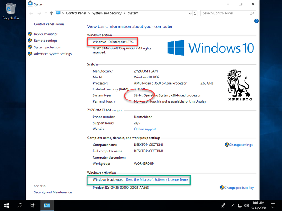
Task: Click Change product key link
Action: click(x=237, y=188)
